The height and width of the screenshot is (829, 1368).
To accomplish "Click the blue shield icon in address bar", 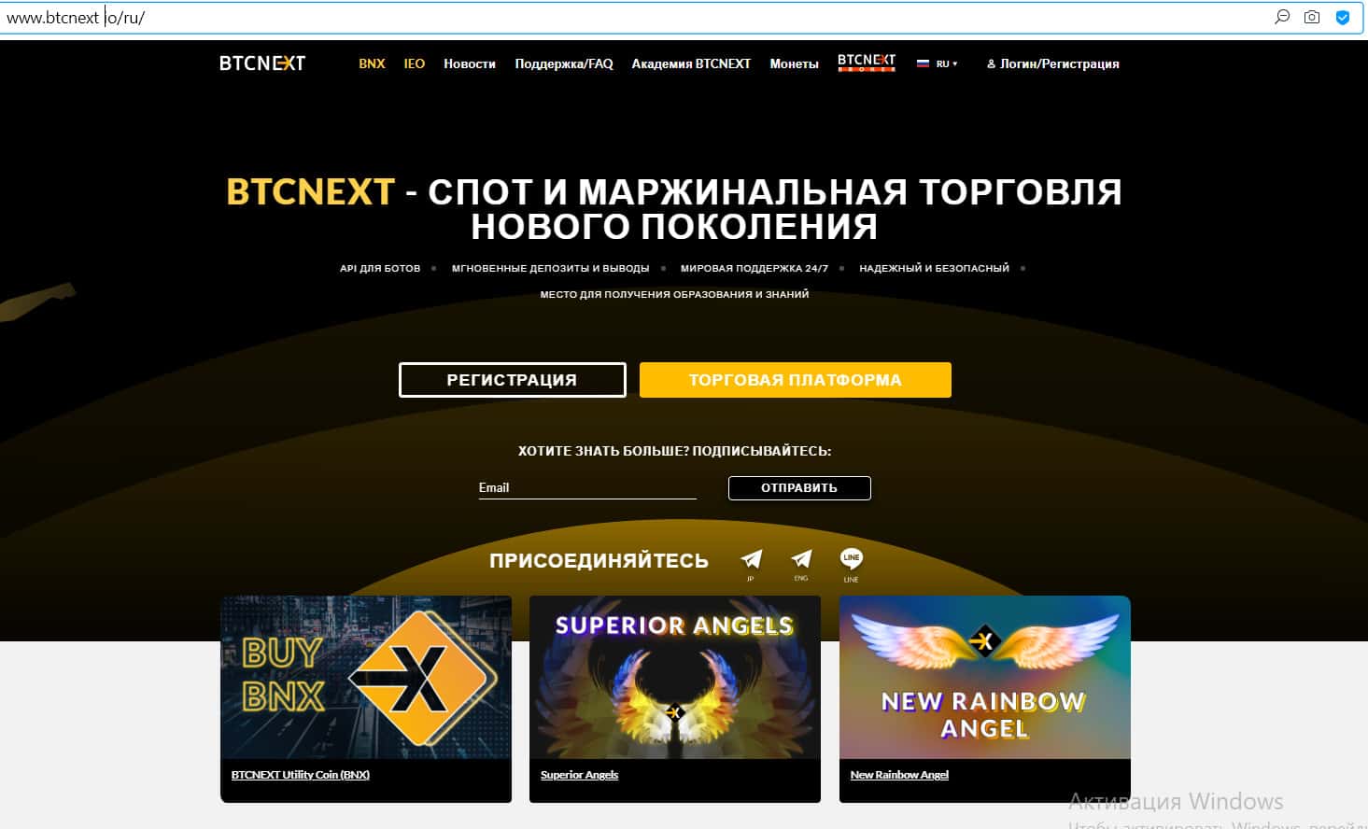I will 1342,17.
